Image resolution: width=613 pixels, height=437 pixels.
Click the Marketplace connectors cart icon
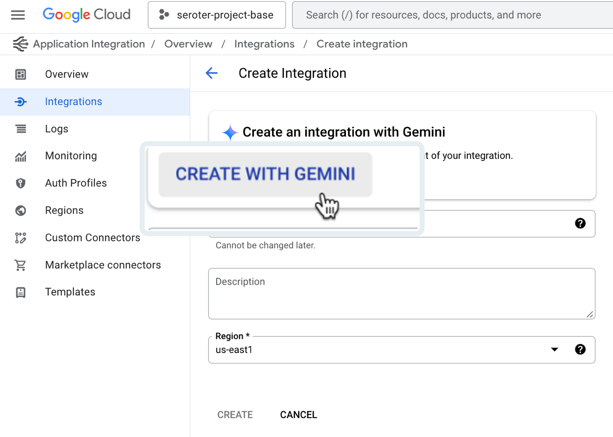coord(21,265)
